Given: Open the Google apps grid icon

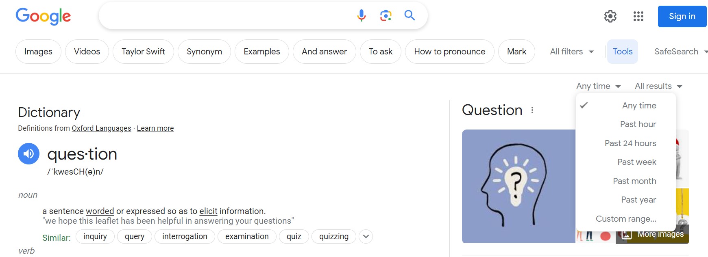Looking at the screenshot, I should tap(638, 16).
